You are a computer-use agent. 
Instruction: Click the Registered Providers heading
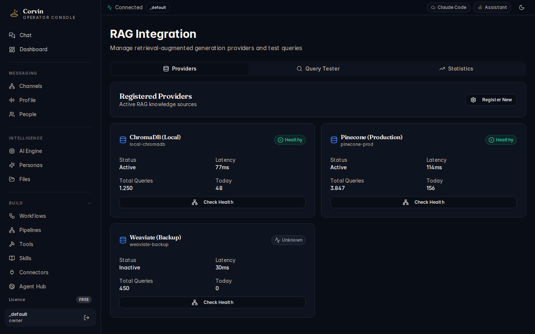coord(156,96)
